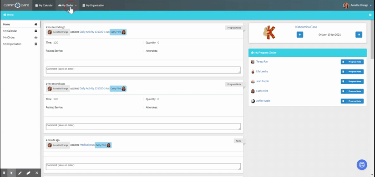Open Annette Orange user menu
Image resolution: width=375 pixels, height=177 pixels.
(358, 5)
